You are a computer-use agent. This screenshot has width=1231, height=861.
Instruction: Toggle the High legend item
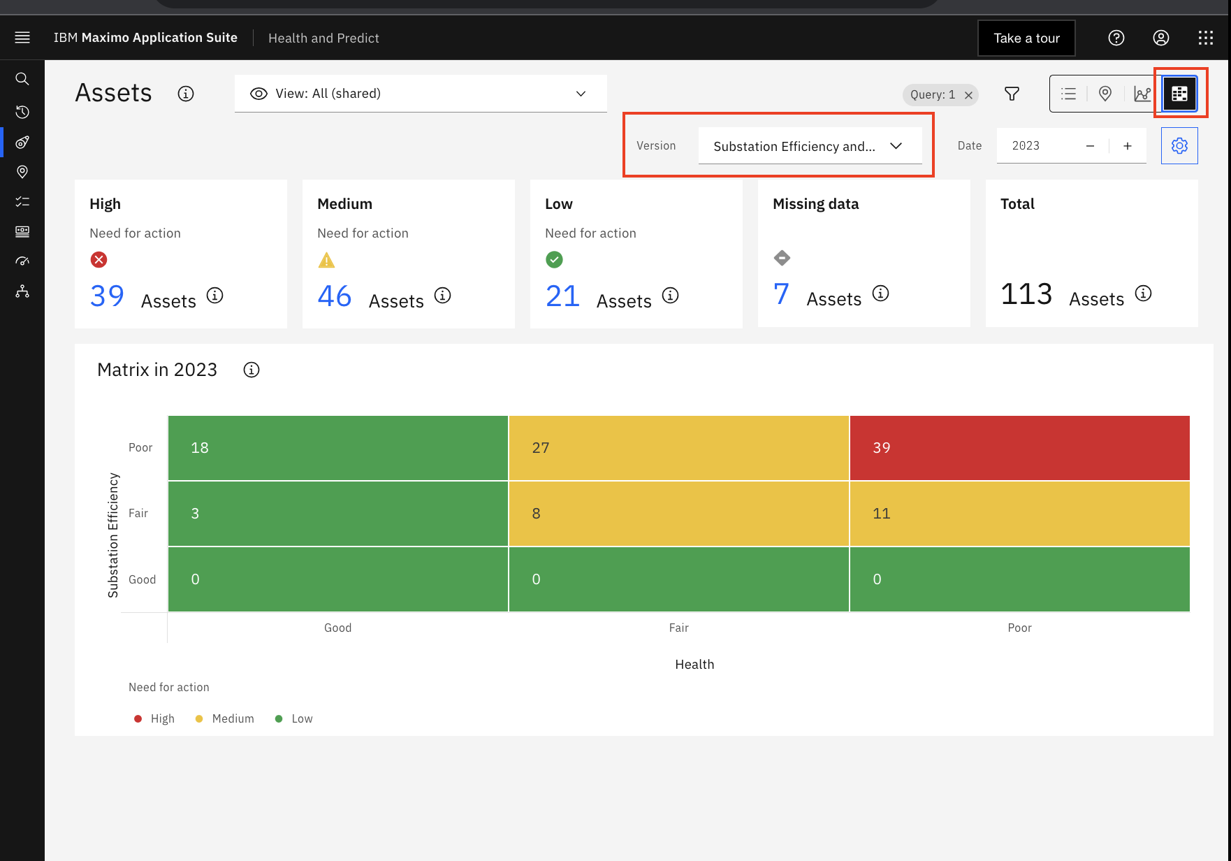[x=154, y=718]
